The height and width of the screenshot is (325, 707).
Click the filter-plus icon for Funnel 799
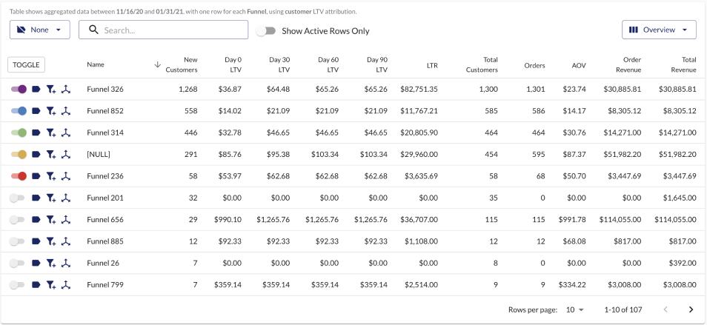coord(50,285)
